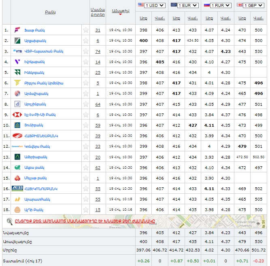Click the red underlined banner link

85,221
